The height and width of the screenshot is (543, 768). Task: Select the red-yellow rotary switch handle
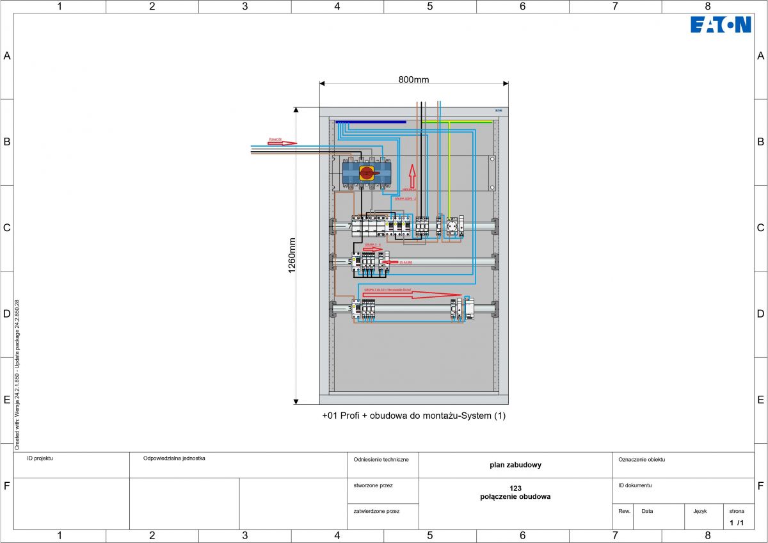tap(367, 172)
